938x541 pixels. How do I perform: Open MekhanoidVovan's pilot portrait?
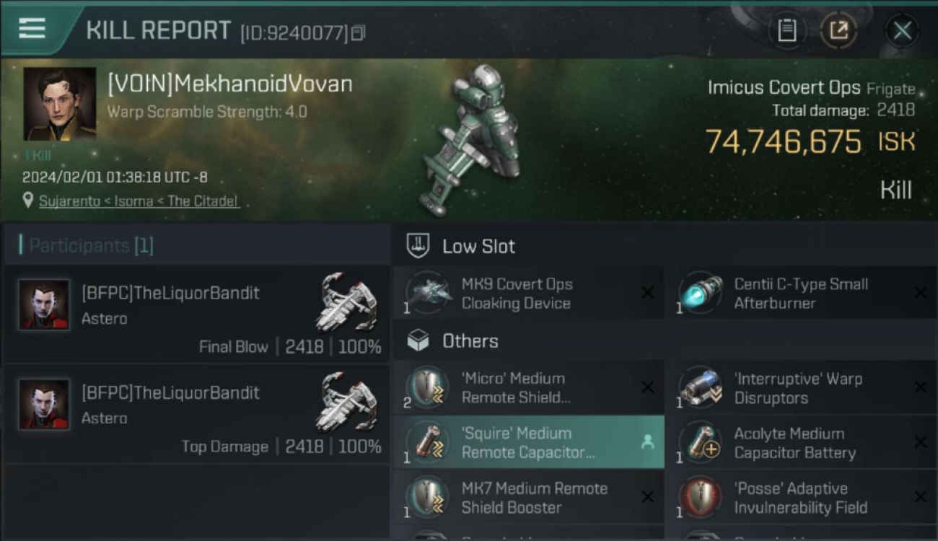pos(59,104)
